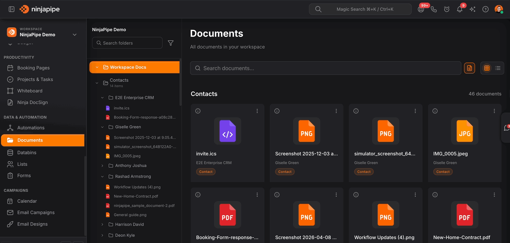The image size is (510, 243).
Task: Click the phone call icon in header
Action: [434, 9]
